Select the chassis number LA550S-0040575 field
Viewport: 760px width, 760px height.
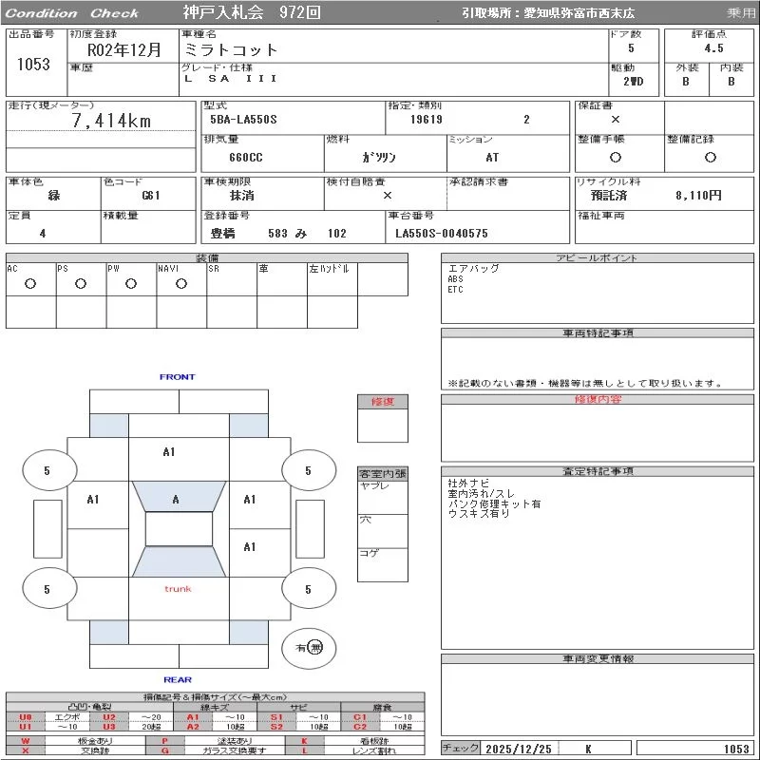pyautogui.click(x=442, y=234)
